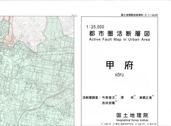Click the title 都市圏活断層図
This screenshot has height=126, width=171.
(119, 34)
